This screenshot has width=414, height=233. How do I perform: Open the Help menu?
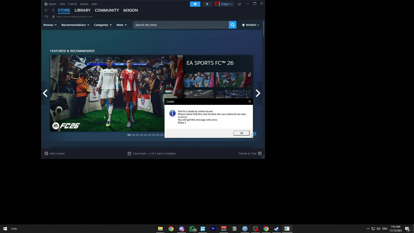click(94, 4)
